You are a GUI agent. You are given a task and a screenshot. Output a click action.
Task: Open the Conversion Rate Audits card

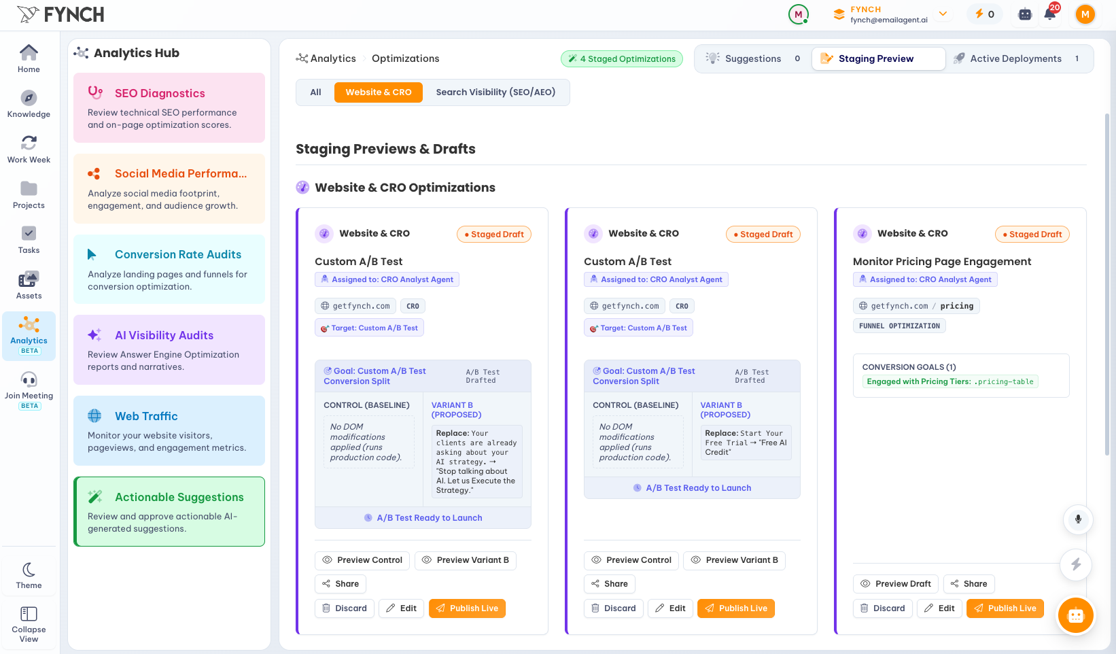(x=169, y=269)
